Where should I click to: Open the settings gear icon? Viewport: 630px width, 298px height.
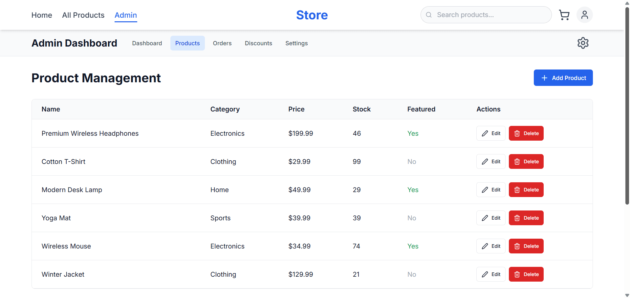583,43
